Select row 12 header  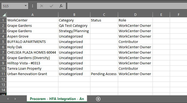3,79
